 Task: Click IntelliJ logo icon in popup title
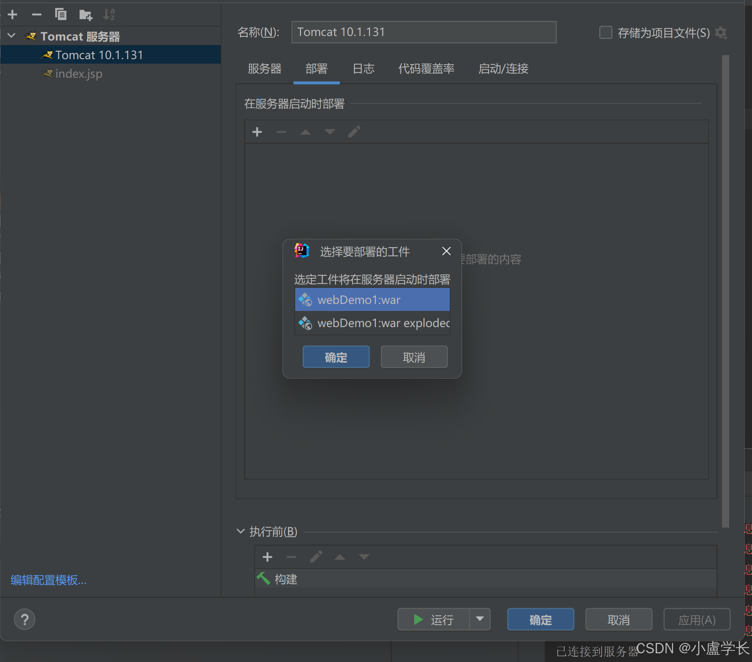[x=302, y=251]
